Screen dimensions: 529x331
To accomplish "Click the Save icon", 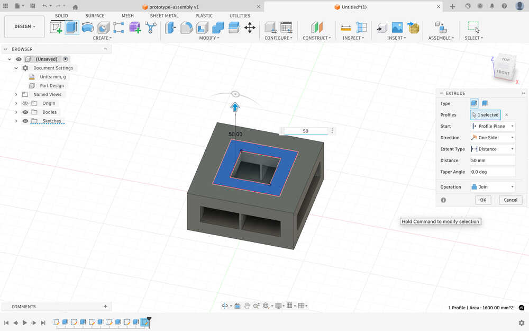I will (x=32, y=6).
